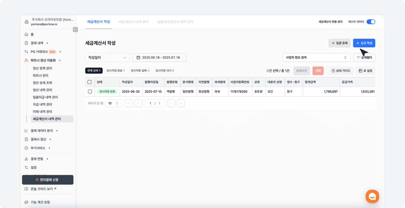
Task: Select the row checkbox for 임시저장 완료 invoice
Action: coord(90,92)
